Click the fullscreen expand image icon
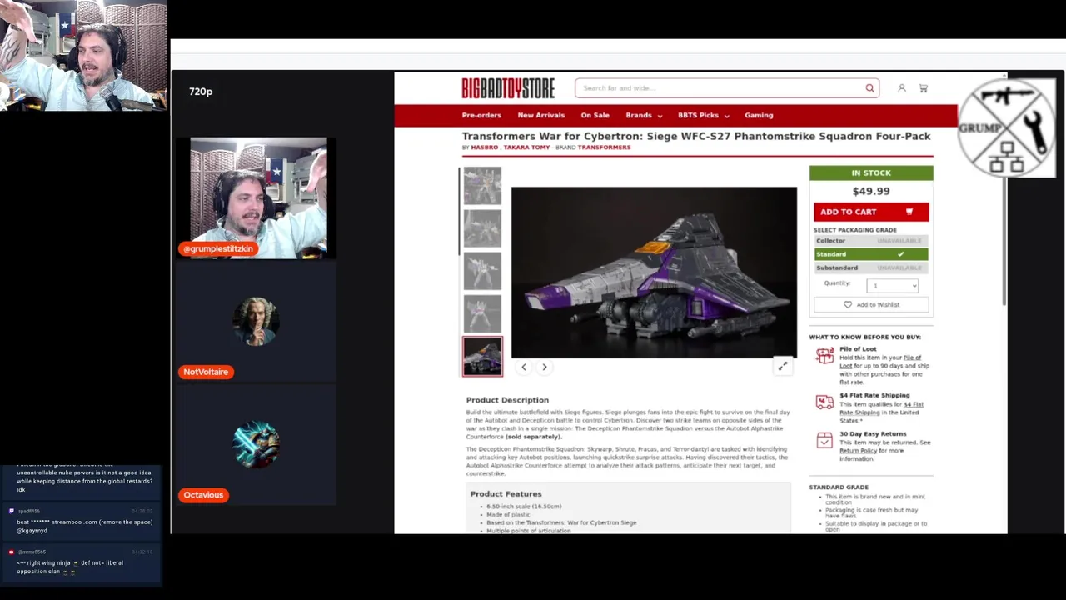 (783, 366)
